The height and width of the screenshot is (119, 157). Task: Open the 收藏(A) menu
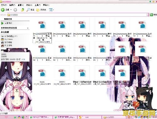pyautogui.click(x=29, y=5)
